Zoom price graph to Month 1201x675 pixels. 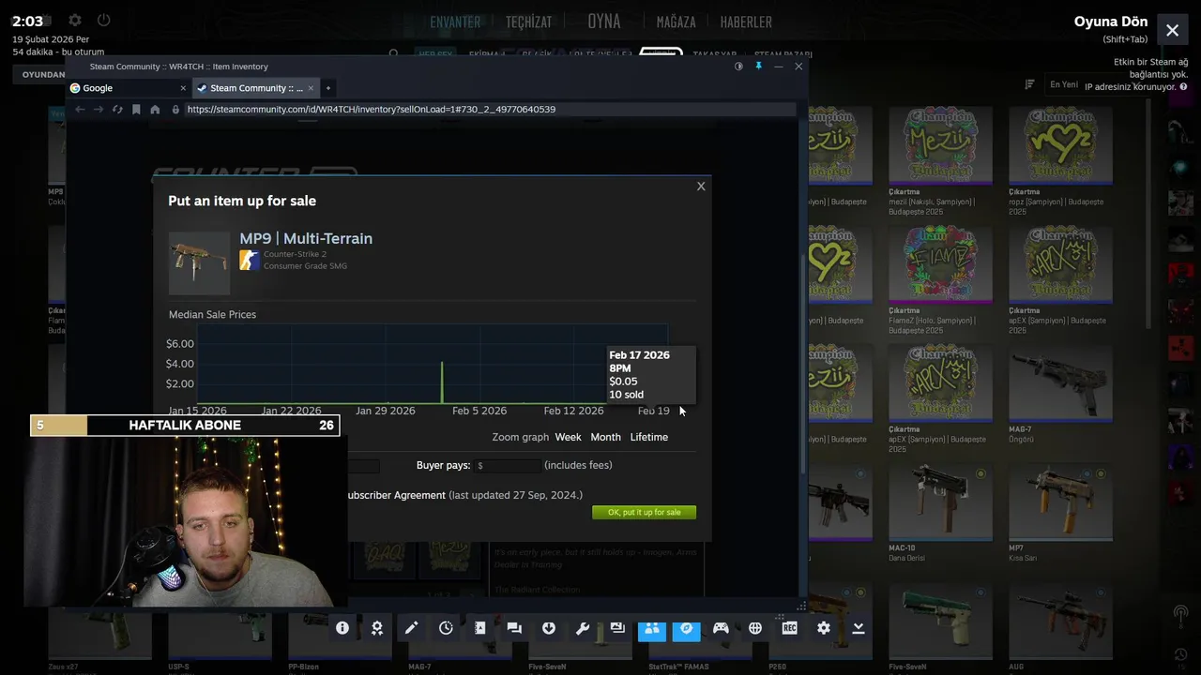pos(605,437)
